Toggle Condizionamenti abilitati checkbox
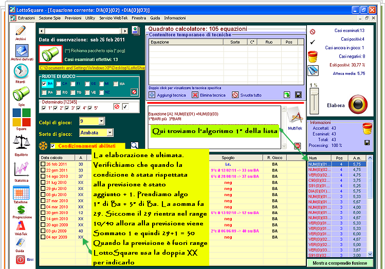Screen dimensions: 385x269 (52, 146)
